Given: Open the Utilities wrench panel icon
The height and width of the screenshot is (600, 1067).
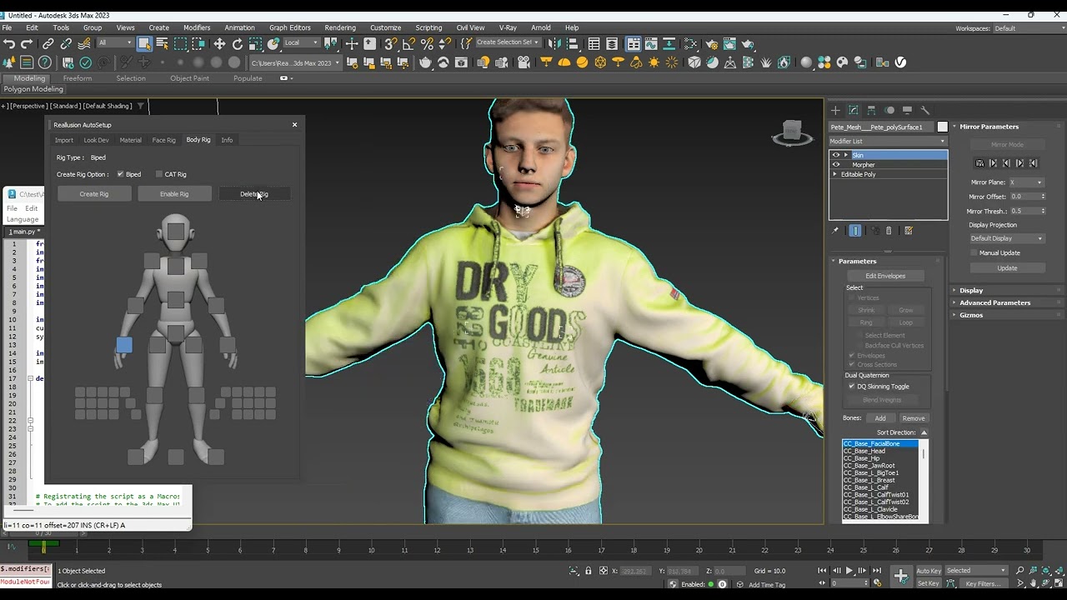Looking at the screenshot, I should 924,110.
